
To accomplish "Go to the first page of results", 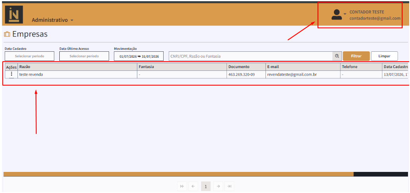I will click(x=182, y=187).
